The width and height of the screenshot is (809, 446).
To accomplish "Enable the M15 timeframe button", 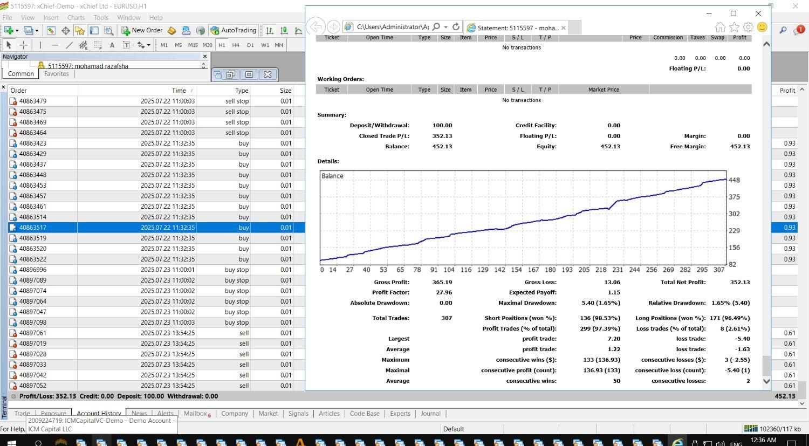I will pyautogui.click(x=193, y=45).
